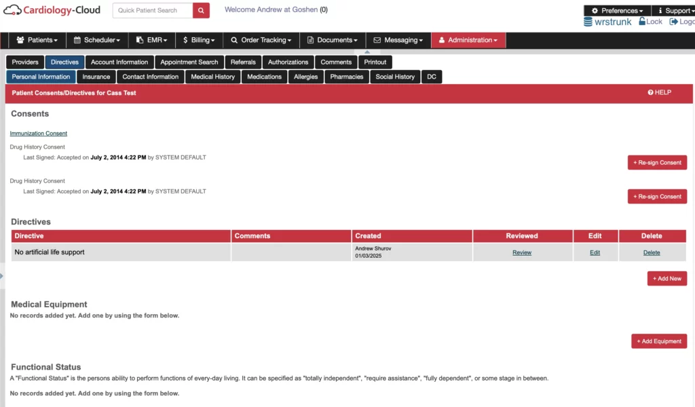
Task: Click the Re-sign Consent button
Action: (x=656, y=162)
